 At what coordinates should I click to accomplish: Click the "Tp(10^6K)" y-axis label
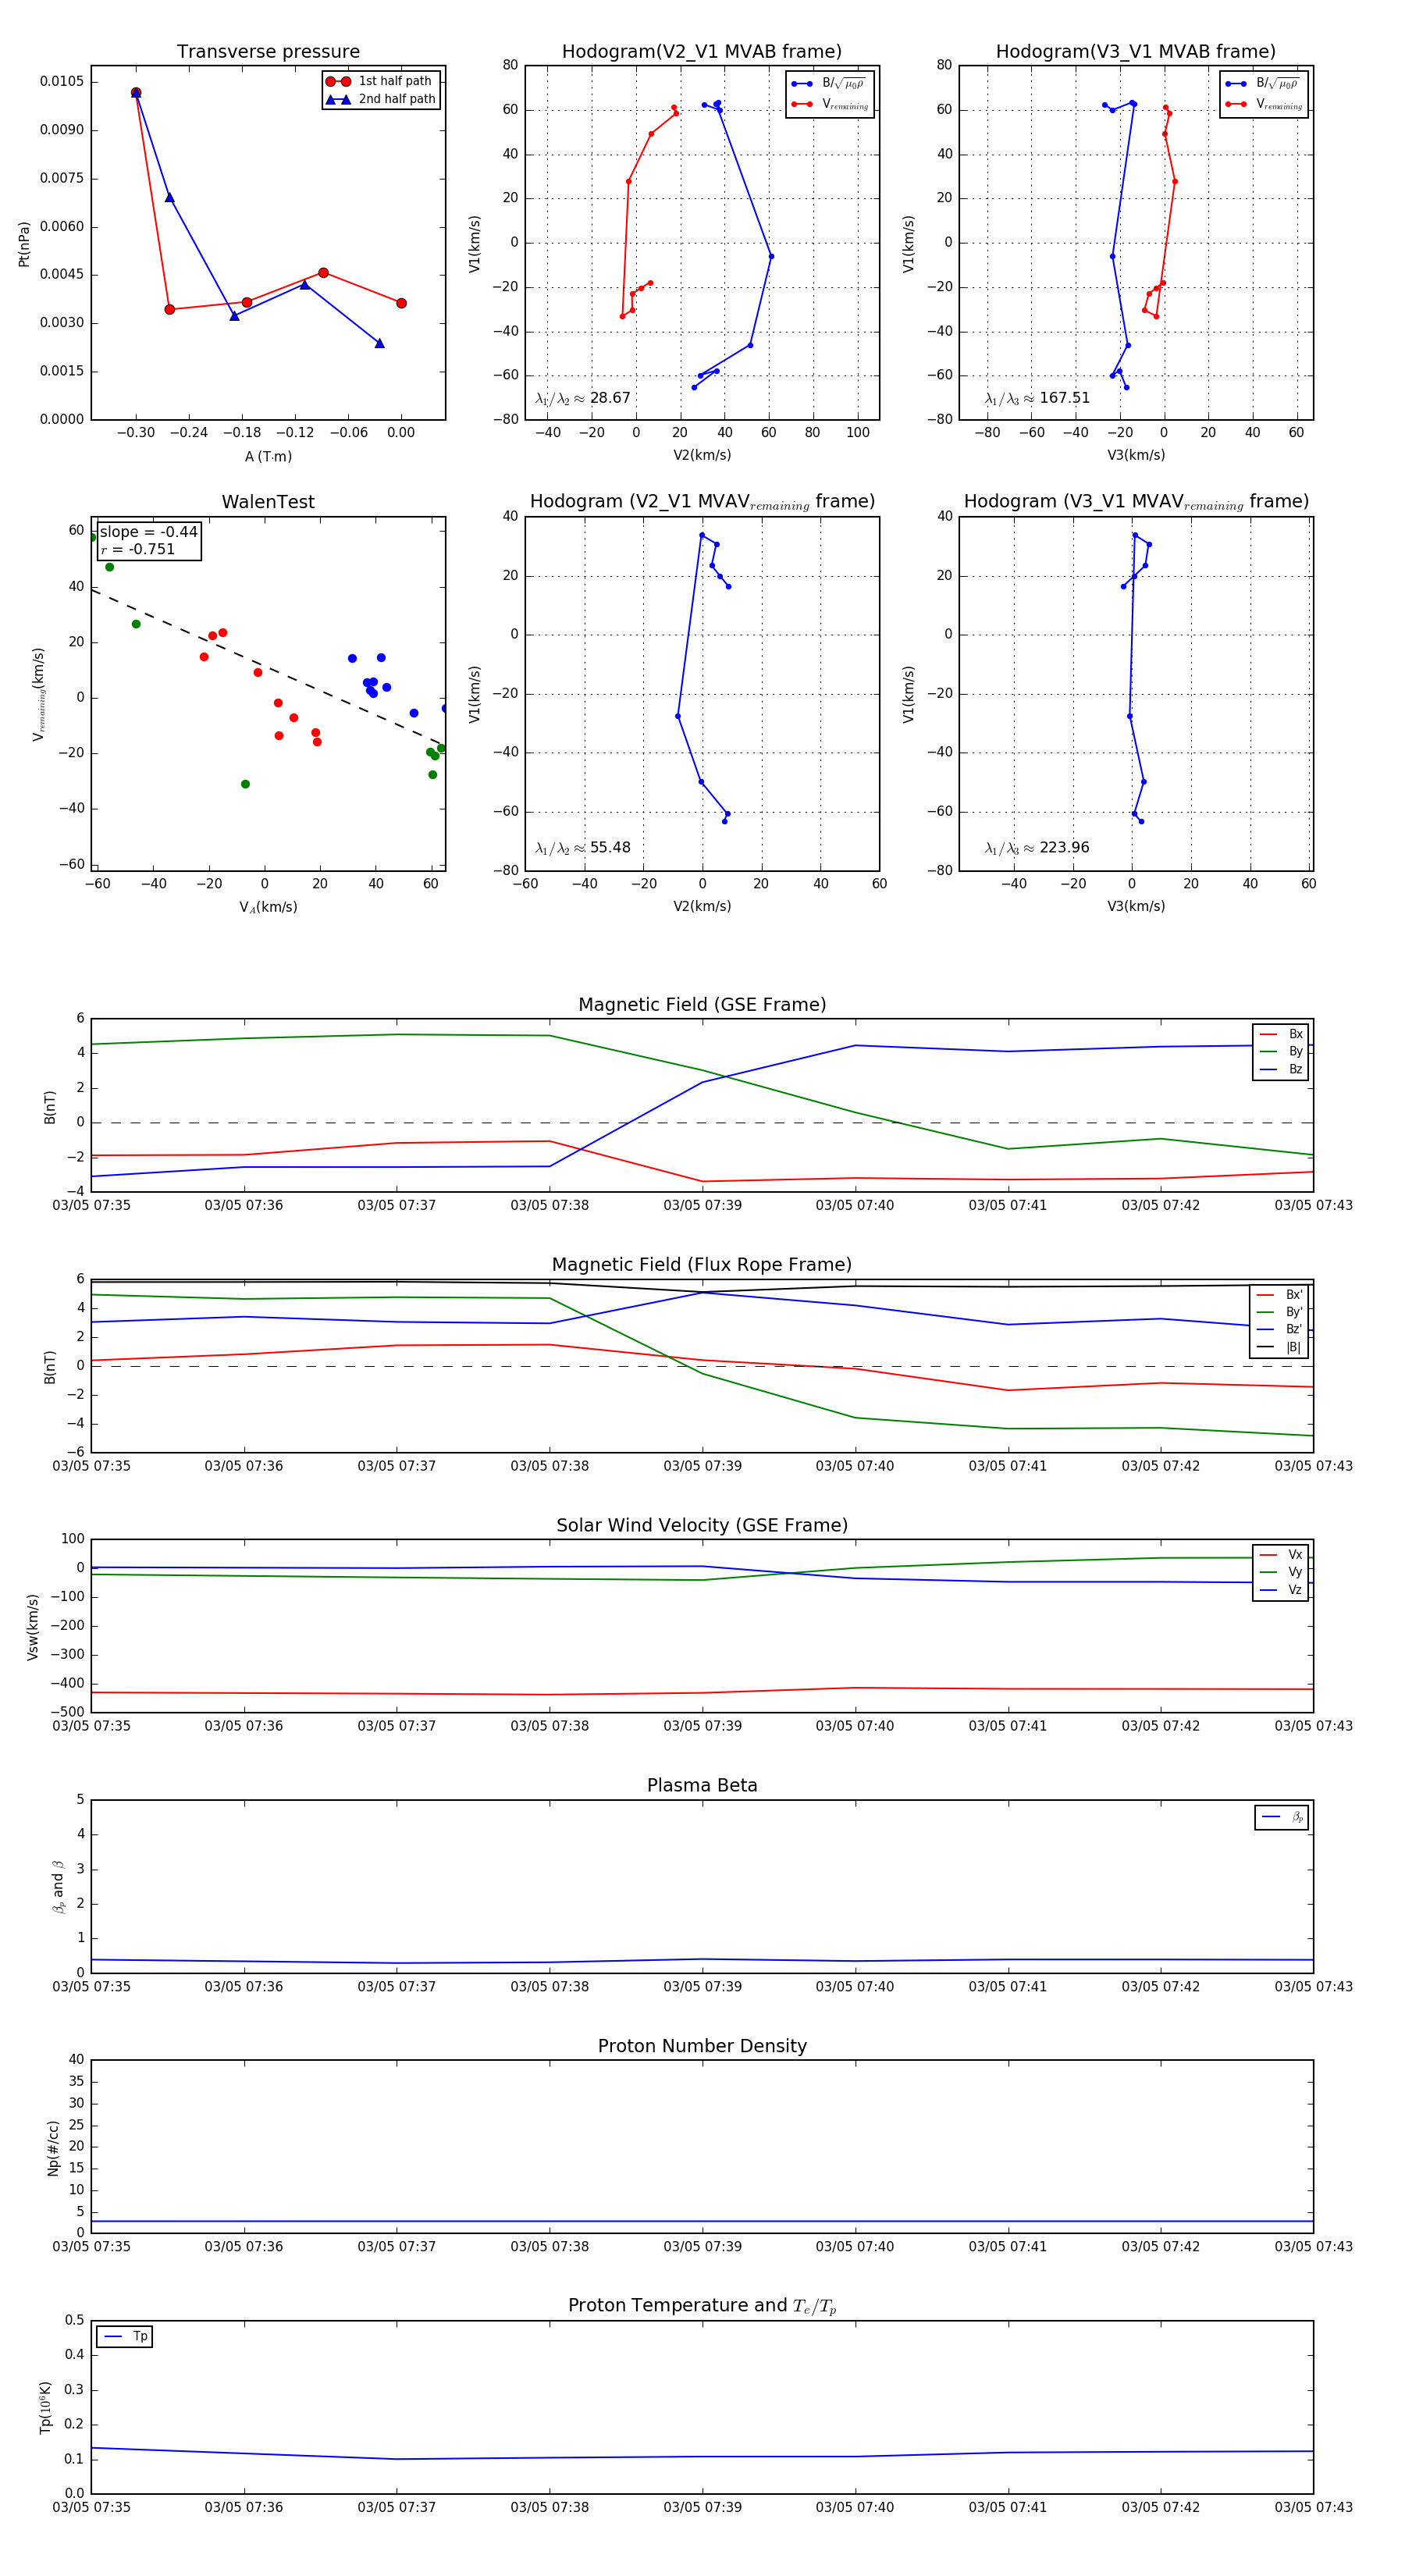(45, 2407)
